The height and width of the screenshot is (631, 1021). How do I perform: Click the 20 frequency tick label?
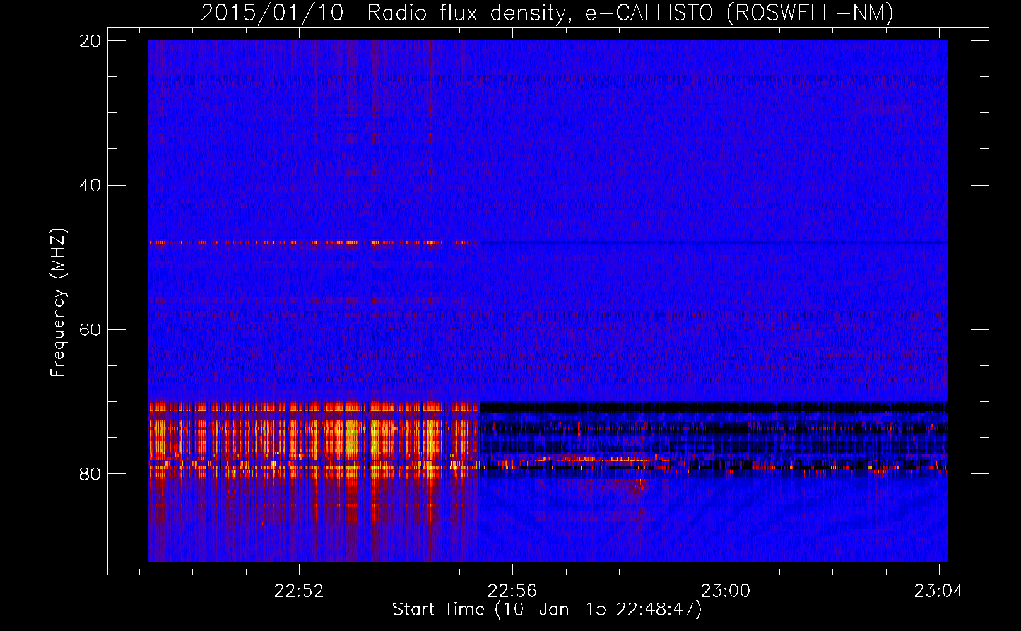coord(90,41)
